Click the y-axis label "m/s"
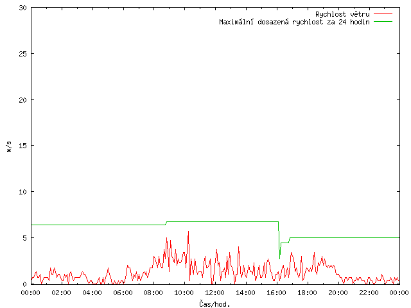 coord(9,146)
